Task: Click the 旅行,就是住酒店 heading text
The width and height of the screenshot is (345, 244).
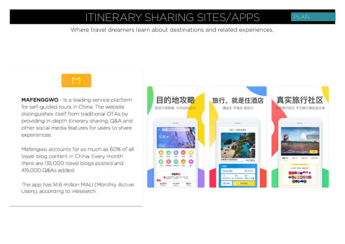Action: (x=238, y=101)
